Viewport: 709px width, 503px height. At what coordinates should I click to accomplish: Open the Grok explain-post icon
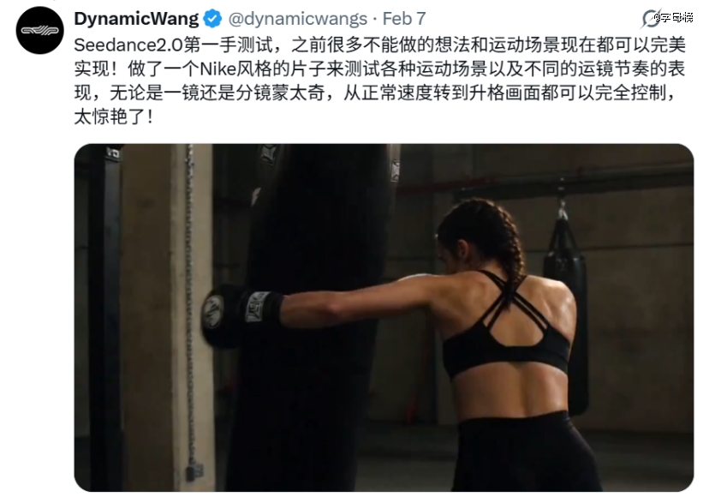click(651, 19)
